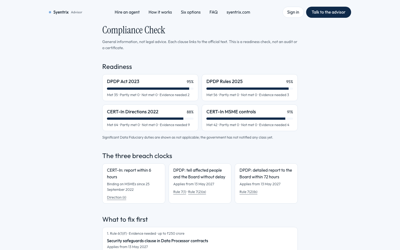Open the Rule 7(1) link
400x250 pixels.
tap(180, 192)
